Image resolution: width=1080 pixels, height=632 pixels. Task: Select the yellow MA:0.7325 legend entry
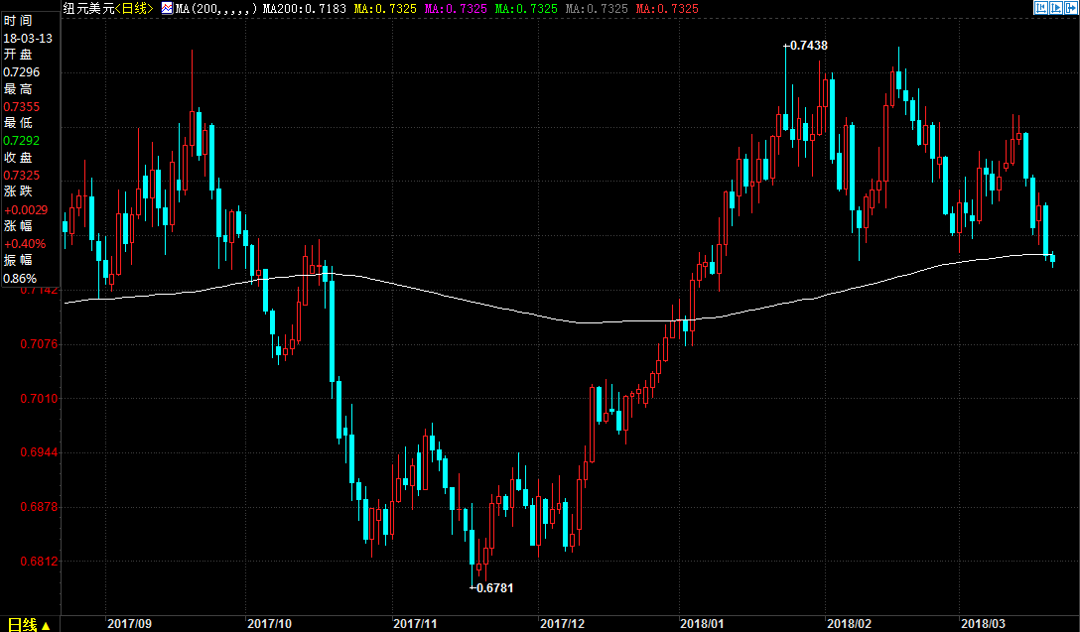point(385,8)
